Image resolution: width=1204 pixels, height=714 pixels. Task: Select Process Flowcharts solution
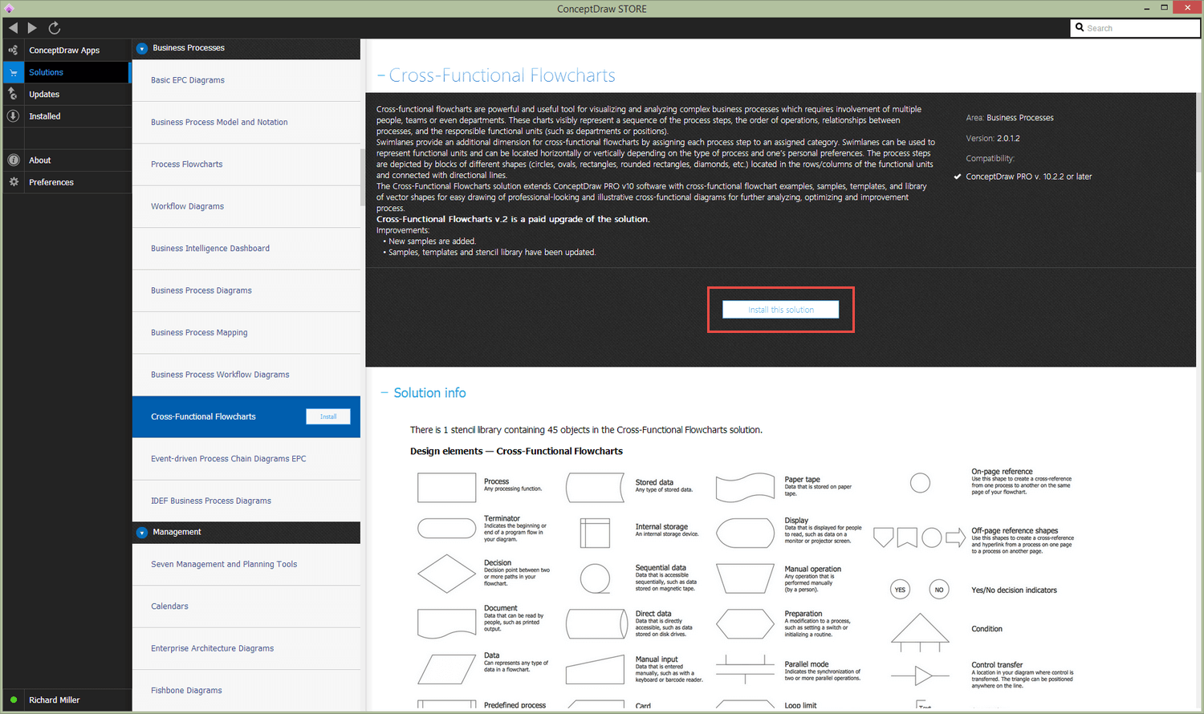pyautogui.click(x=246, y=164)
